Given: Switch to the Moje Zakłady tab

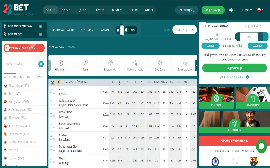Looking at the screenshot, I should pos(252,26).
